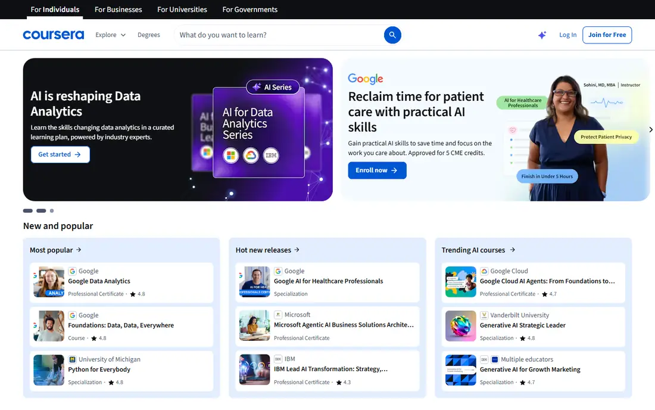Select the second carousel pagination indicator
This screenshot has height=410, width=655.
(41, 210)
